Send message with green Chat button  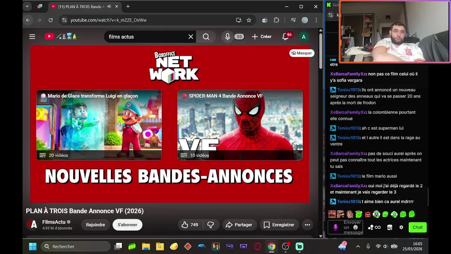coord(418,228)
